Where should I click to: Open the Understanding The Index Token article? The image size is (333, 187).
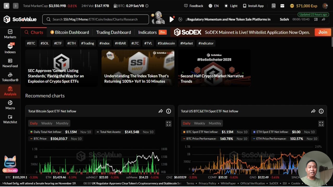(138, 68)
